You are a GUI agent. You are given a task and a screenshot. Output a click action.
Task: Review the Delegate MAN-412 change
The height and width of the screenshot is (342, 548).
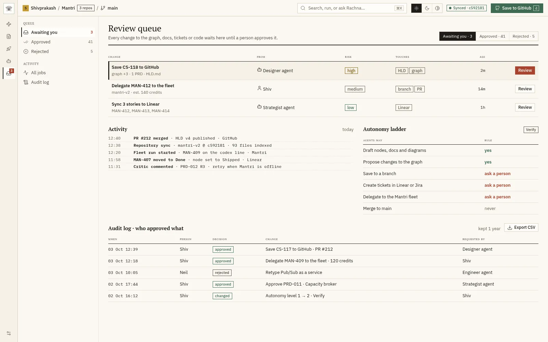(525, 89)
